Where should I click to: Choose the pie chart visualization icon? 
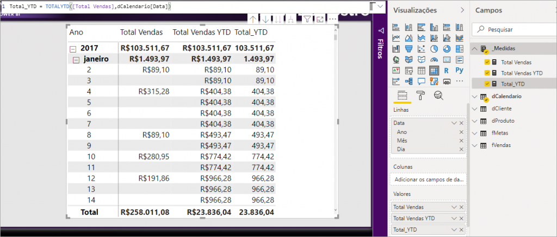434,49
